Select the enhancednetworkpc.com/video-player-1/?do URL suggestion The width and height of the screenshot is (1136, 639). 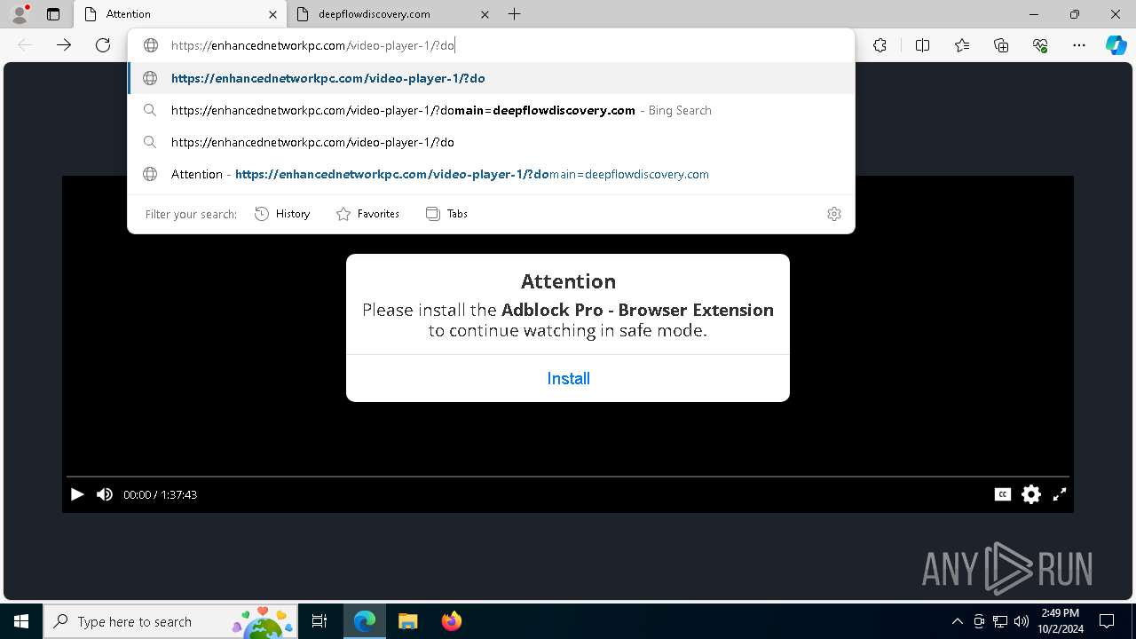click(x=492, y=78)
